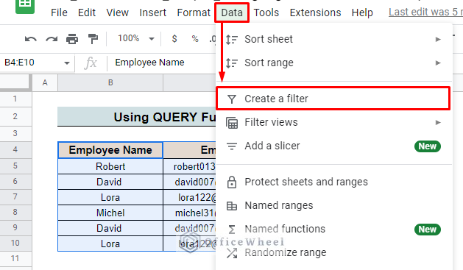
Task: Click the fx formula icon
Action: pyautogui.click(x=91, y=63)
